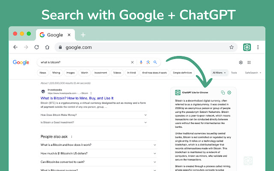Select the Google browser tab

[x=55, y=35]
